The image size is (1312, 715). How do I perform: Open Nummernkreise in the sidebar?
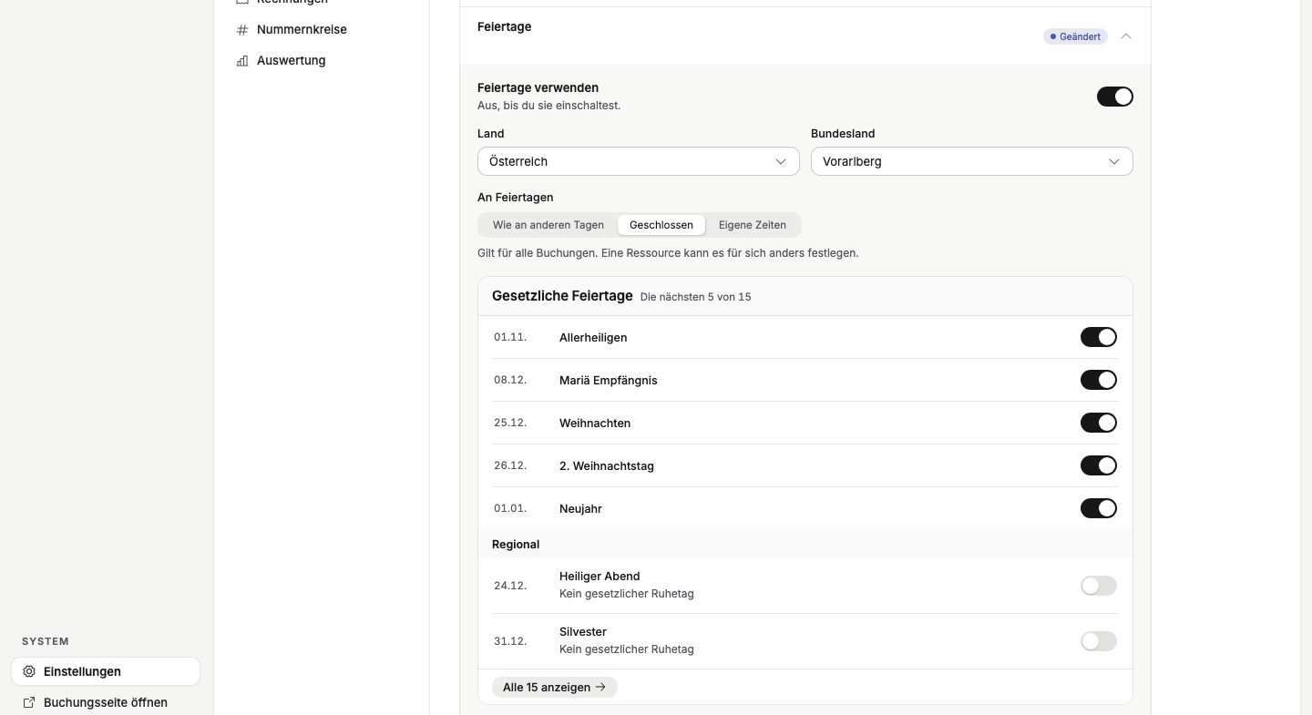click(x=302, y=30)
